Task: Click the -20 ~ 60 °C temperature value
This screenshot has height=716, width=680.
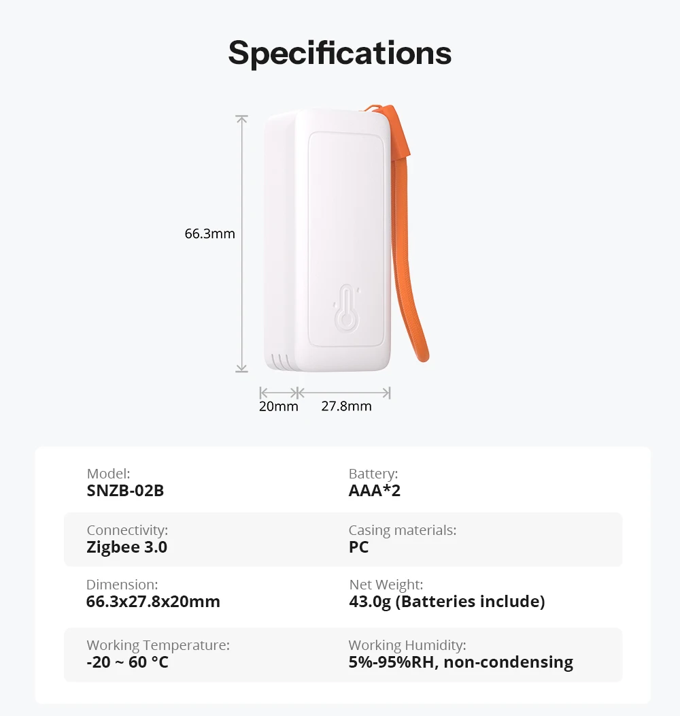Action: pyautogui.click(x=127, y=662)
